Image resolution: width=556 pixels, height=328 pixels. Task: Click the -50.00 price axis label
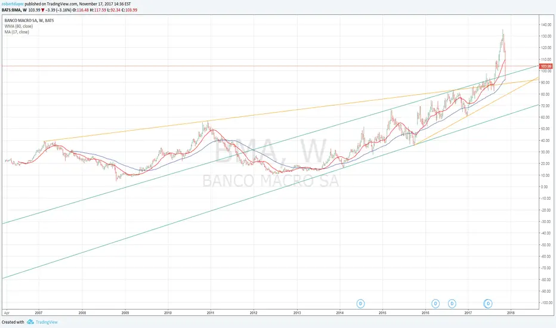pyautogui.click(x=545, y=245)
